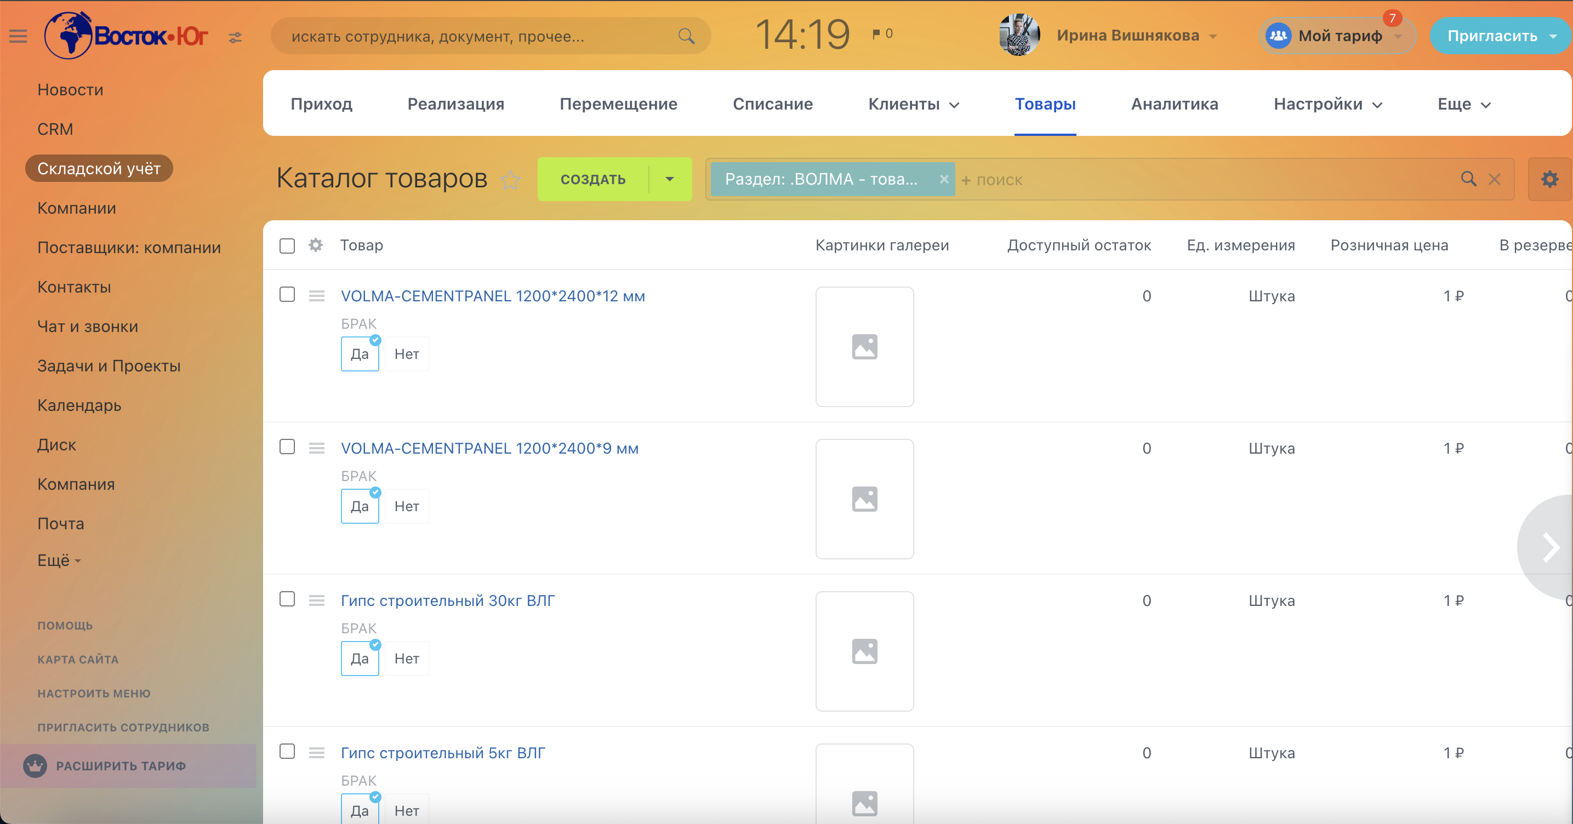The image size is (1573, 824).
Task: Switch to the Аналитика tab
Action: [1174, 105]
